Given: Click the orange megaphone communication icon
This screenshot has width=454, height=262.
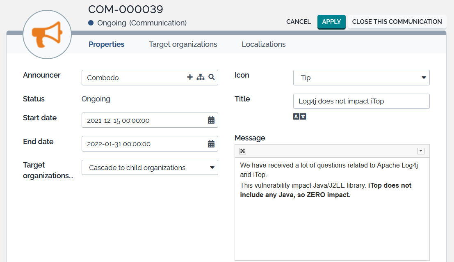Looking at the screenshot, I should tap(48, 35).
